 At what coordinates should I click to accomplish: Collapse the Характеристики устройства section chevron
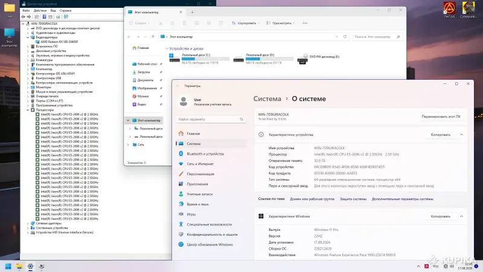461,135
